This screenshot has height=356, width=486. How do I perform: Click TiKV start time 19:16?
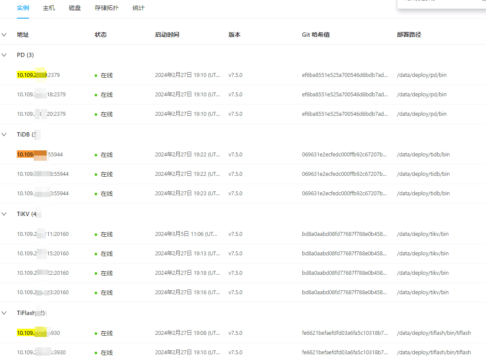point(187,292)
